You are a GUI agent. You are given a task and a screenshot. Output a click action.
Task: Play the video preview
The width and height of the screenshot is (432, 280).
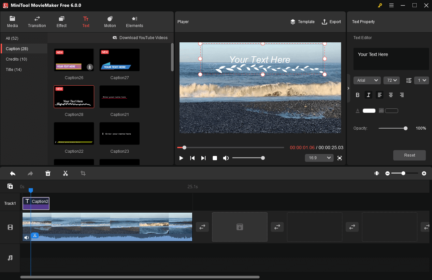click(181, 158)
